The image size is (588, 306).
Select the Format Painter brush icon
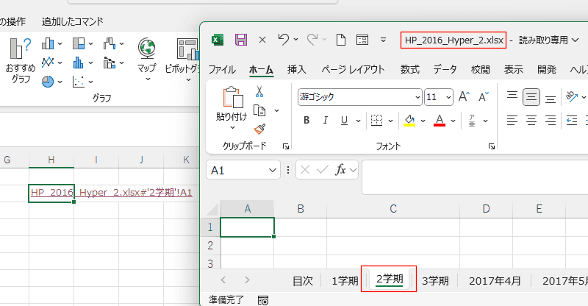click(259, 129)
